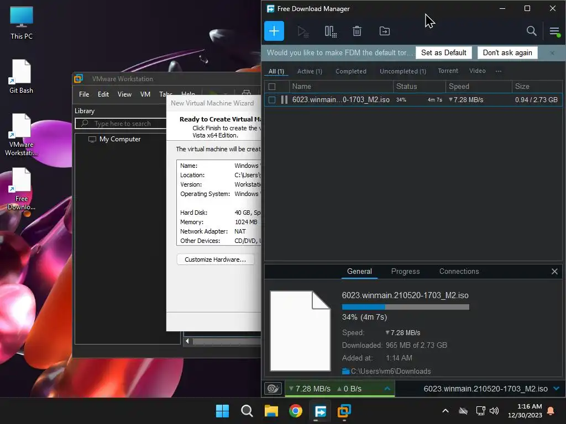This screenshot has width=566, height=424.
Task: Click the VMware horizontal scrollbar left arrow
Action: [x=187, y=341]
